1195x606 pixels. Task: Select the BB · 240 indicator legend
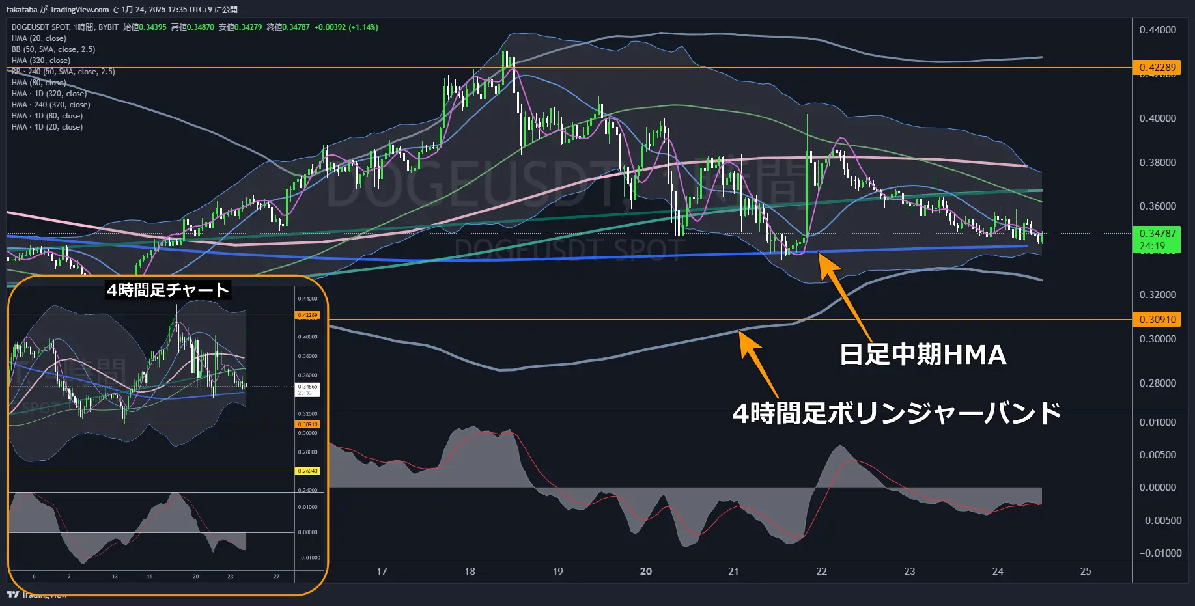click(x=63, y=72)
